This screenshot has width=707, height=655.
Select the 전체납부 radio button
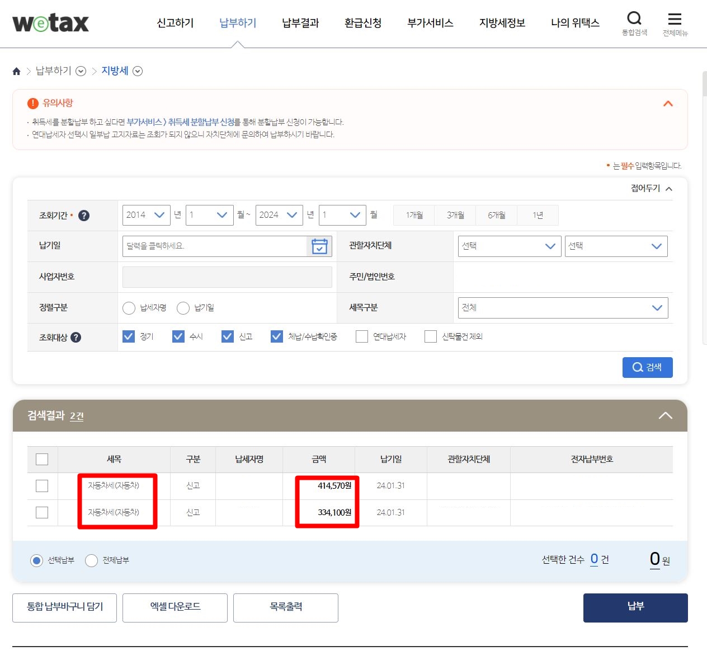(x=91, y=560)
